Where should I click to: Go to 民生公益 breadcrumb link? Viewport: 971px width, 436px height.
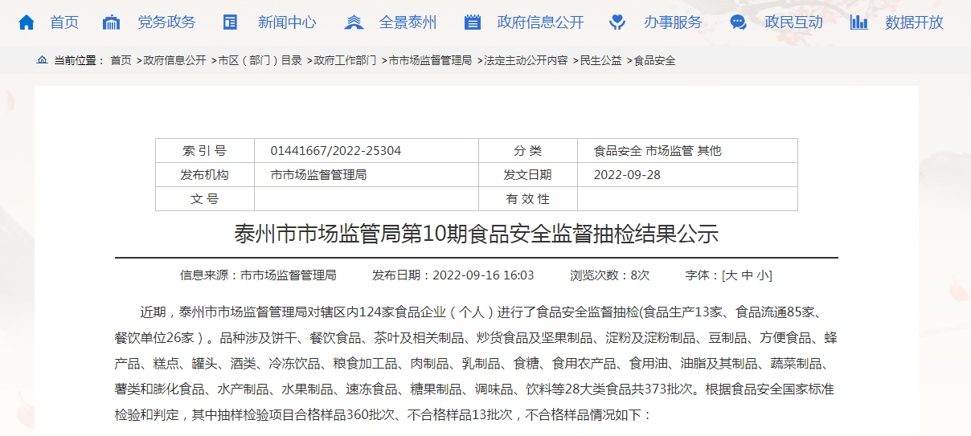(x=600, y=60)
